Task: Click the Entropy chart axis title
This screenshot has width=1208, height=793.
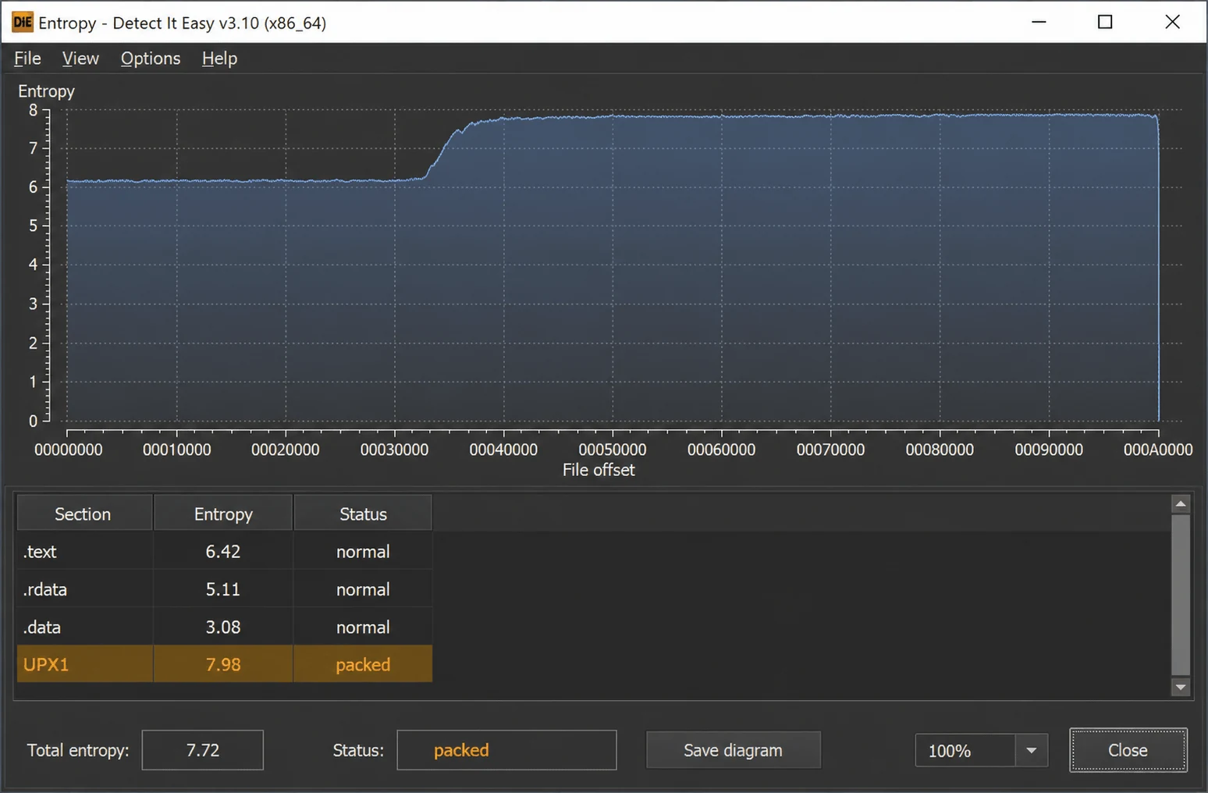Action: coord(47,91)
